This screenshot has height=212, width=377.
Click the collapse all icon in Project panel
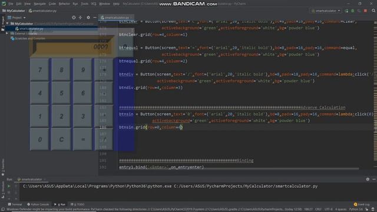pyautogui.click(x=80, y=18)
